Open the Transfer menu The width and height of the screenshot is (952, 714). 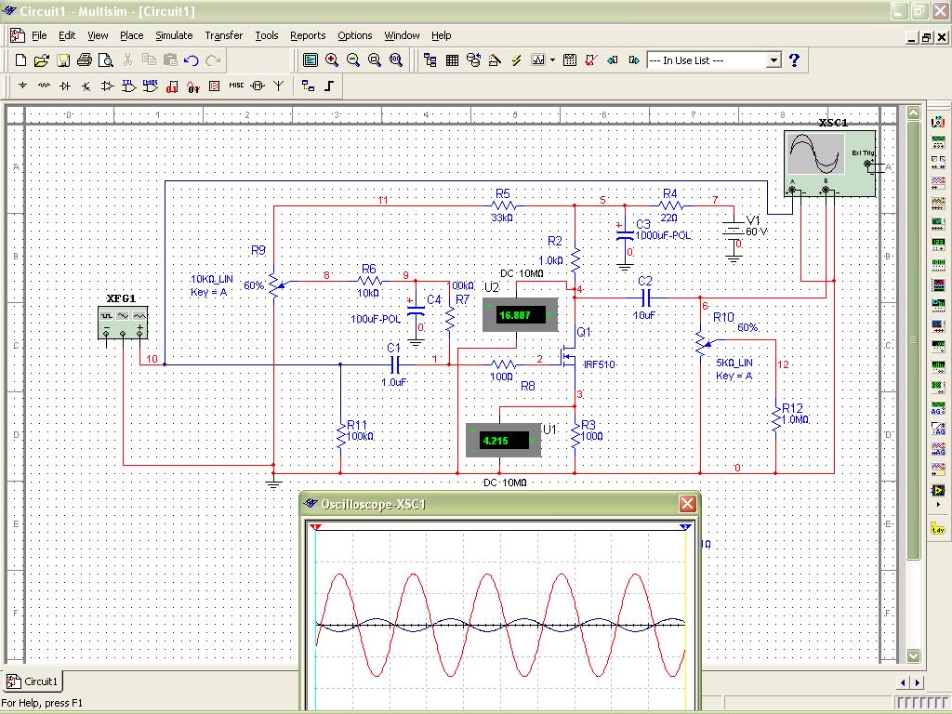click(223, 35)
